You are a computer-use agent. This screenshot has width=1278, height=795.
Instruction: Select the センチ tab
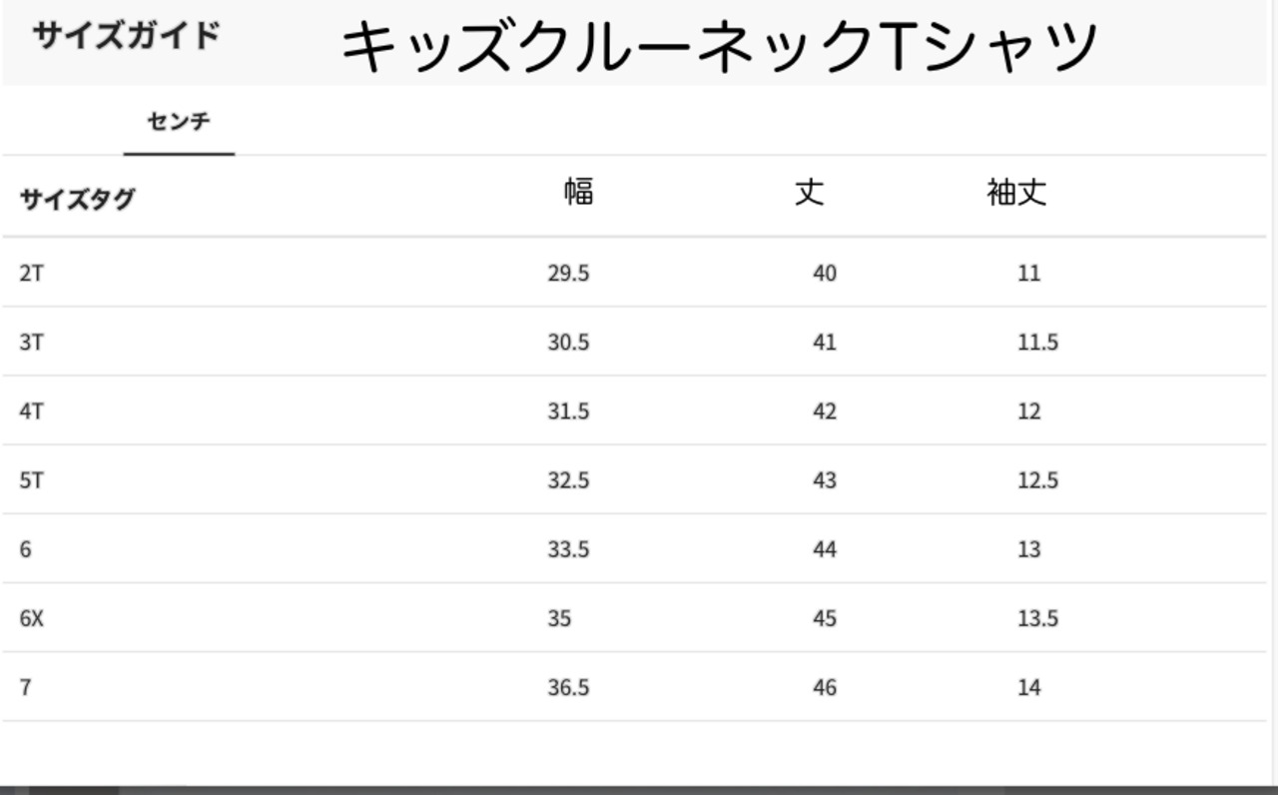(x=179, y=123)
